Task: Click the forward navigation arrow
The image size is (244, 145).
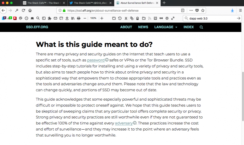Action: click(x=10, y=10)
